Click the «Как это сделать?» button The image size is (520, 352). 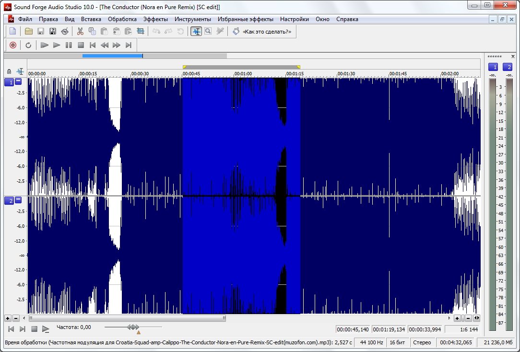267,31
